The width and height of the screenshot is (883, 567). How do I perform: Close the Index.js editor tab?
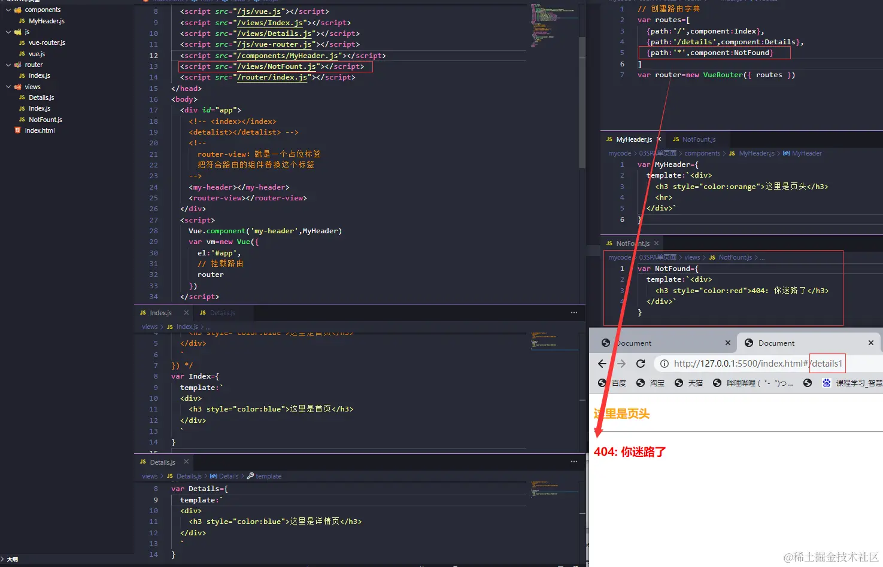186,313
